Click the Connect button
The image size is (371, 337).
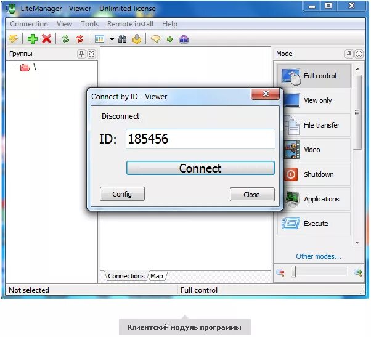tap(200, 168)
